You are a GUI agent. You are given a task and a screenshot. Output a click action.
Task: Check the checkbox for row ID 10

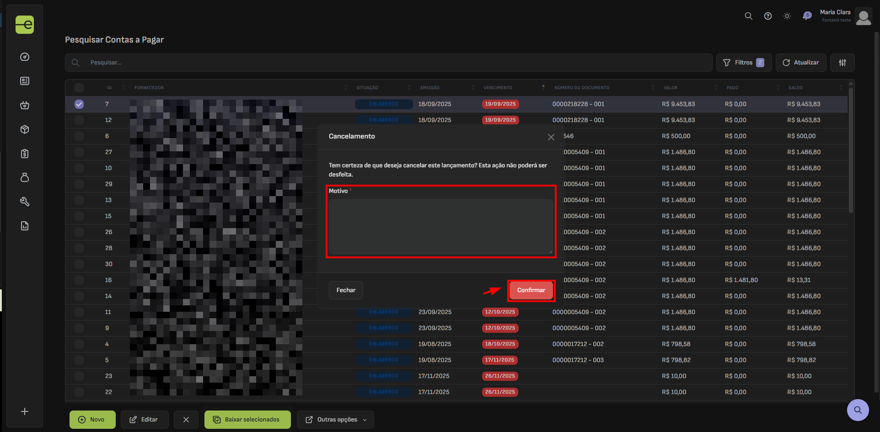tap(79, 168)
